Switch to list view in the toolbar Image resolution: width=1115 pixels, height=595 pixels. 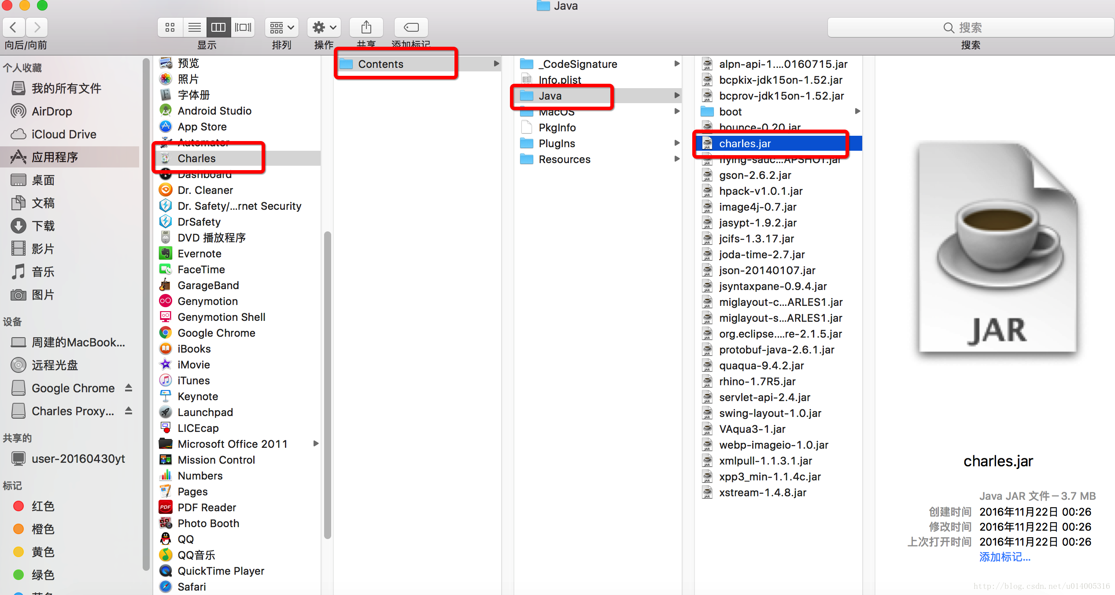[194, 27]
